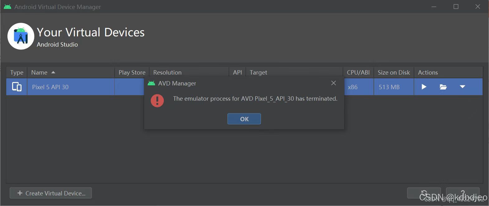Image resolution: width=489 pixels, height=206 pixels.
Task: Close the Android Virtual Device Manager window
Action: coord(478,7)
